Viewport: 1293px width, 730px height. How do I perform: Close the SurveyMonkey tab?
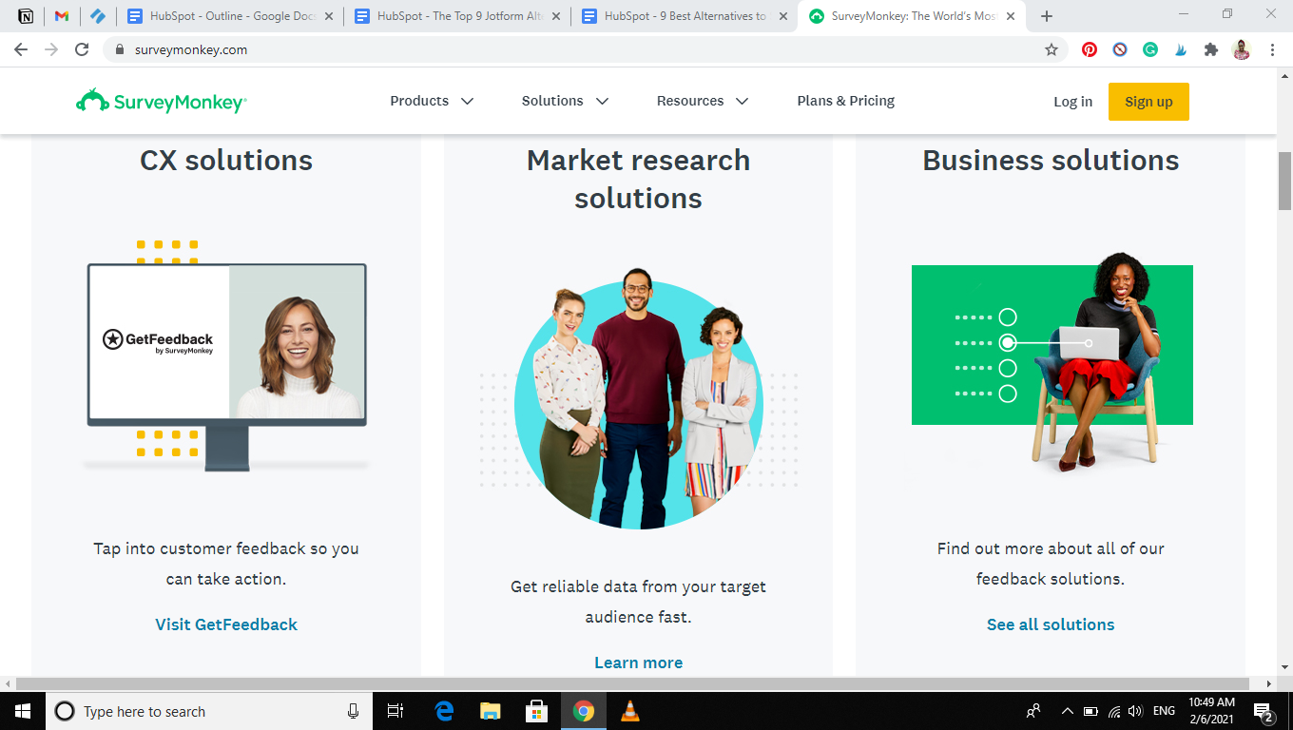(x=1011, y=16)
